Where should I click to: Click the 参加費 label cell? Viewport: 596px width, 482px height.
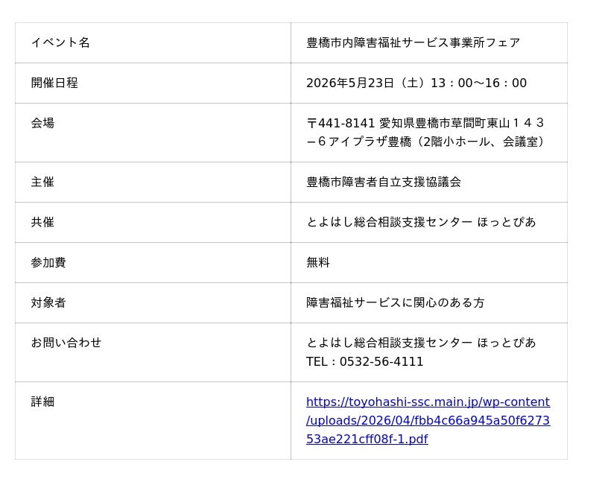(153, 263)
